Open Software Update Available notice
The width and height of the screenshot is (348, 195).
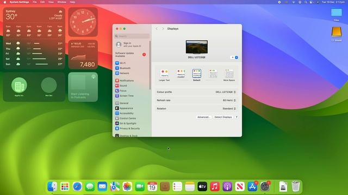[x=131, y=55]
